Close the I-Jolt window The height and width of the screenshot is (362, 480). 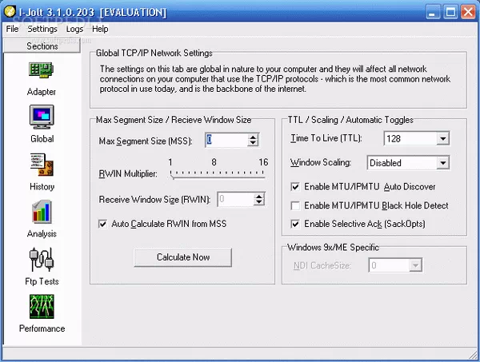point(468,12)
